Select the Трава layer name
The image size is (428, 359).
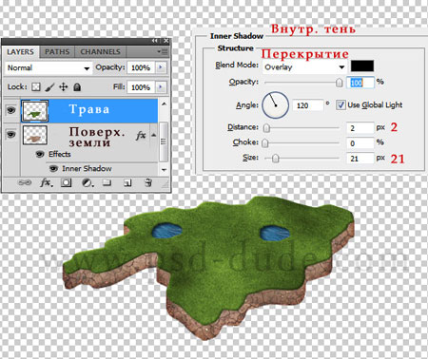click(x=89, y=109)
